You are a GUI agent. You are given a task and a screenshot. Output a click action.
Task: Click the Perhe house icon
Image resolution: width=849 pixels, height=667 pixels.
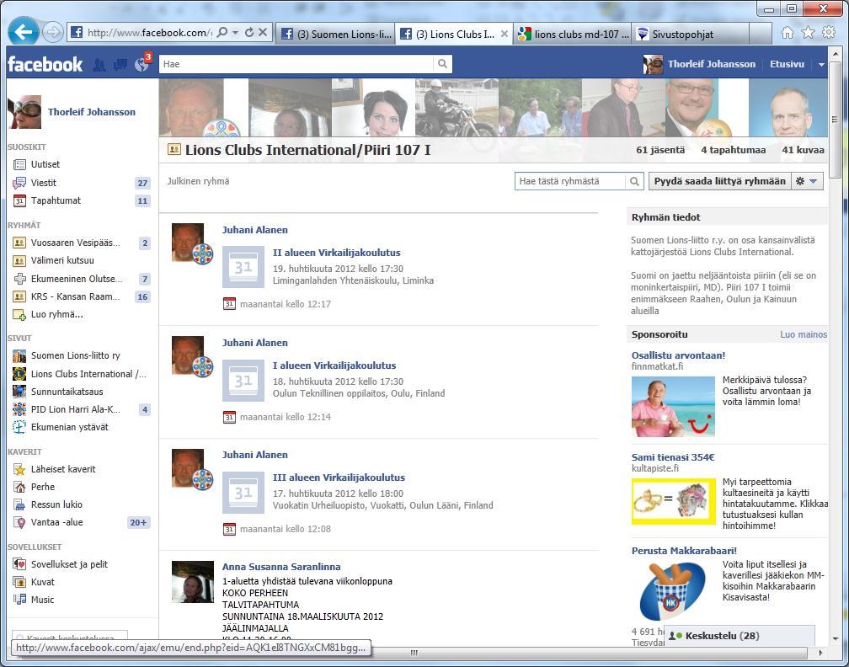[x=19, y=487]
